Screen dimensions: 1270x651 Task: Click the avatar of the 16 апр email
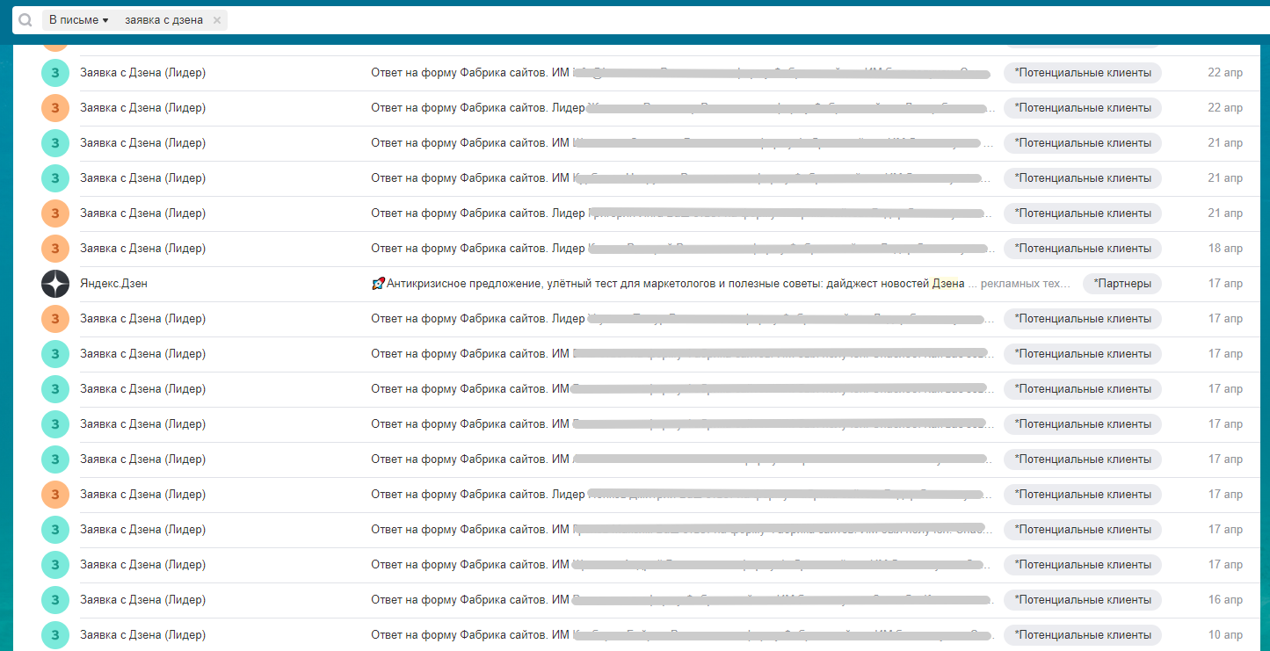[55, 600]
